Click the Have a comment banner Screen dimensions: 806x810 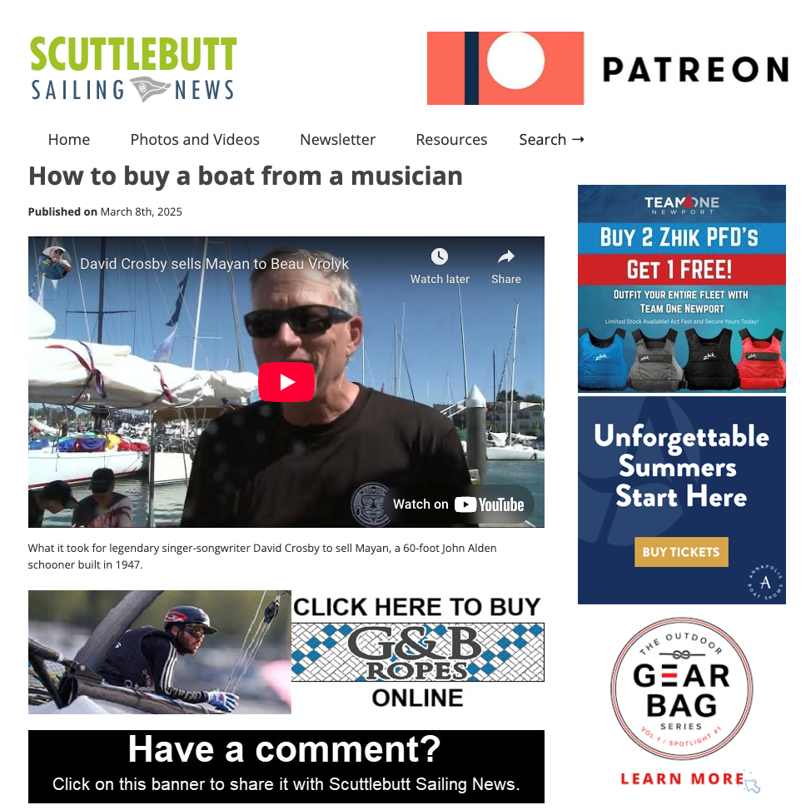286,766
